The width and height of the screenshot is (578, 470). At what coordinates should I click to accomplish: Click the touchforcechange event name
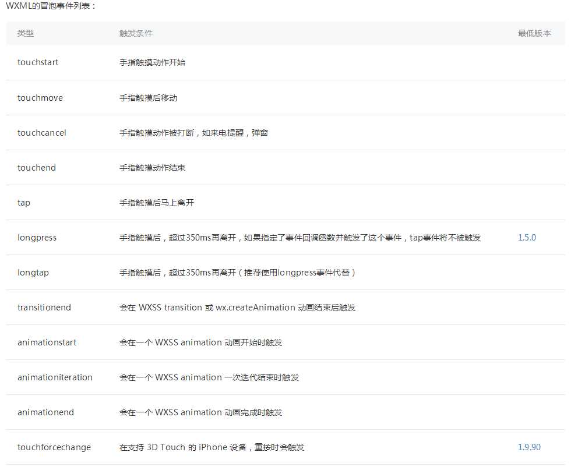tap(54, 447)
